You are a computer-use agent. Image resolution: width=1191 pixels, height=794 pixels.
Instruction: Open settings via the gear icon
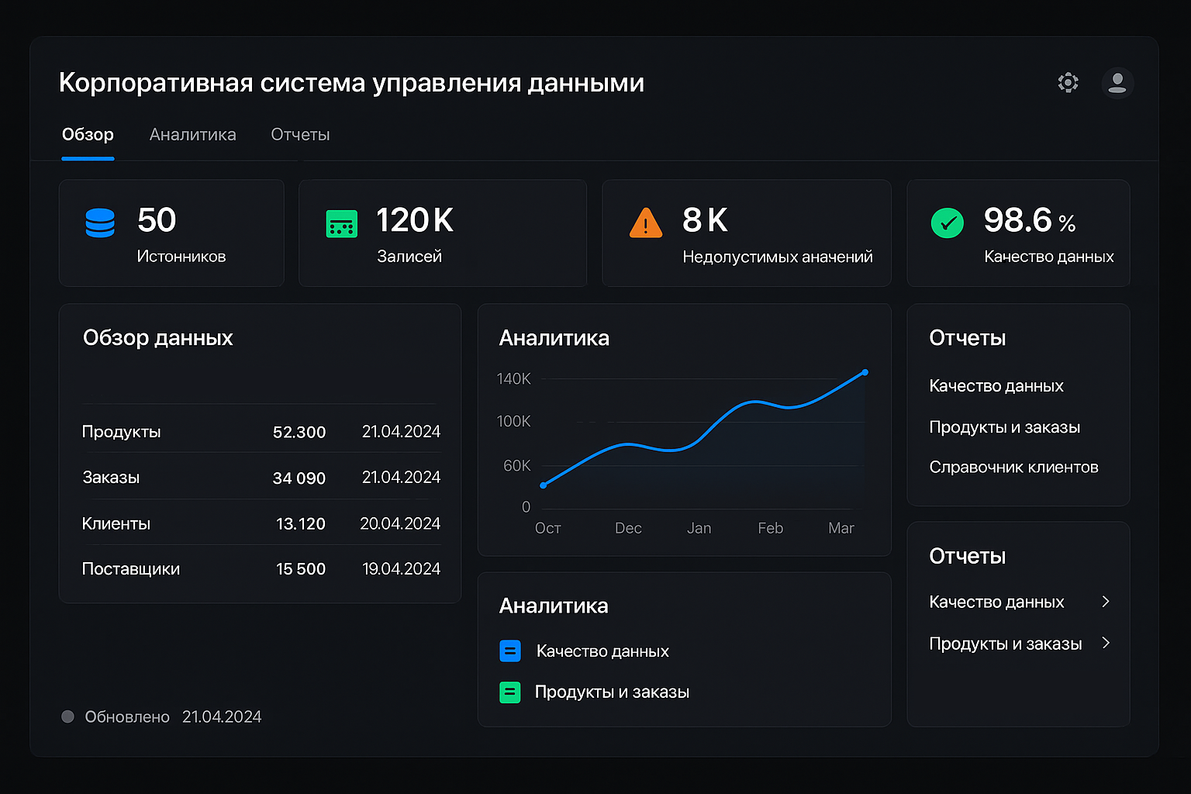tap(1068, 83)
